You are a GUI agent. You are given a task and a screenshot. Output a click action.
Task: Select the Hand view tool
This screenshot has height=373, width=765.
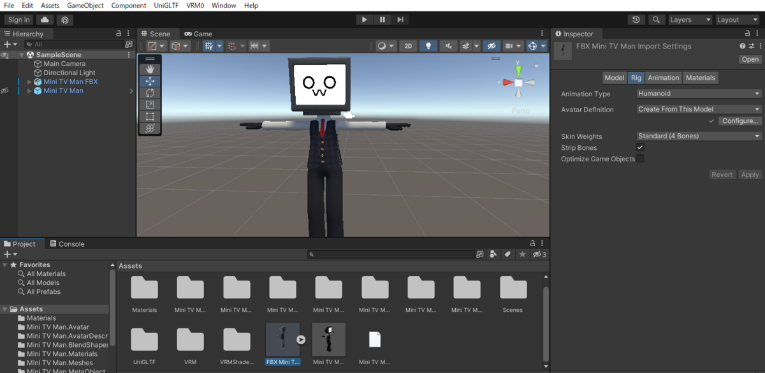150,69
